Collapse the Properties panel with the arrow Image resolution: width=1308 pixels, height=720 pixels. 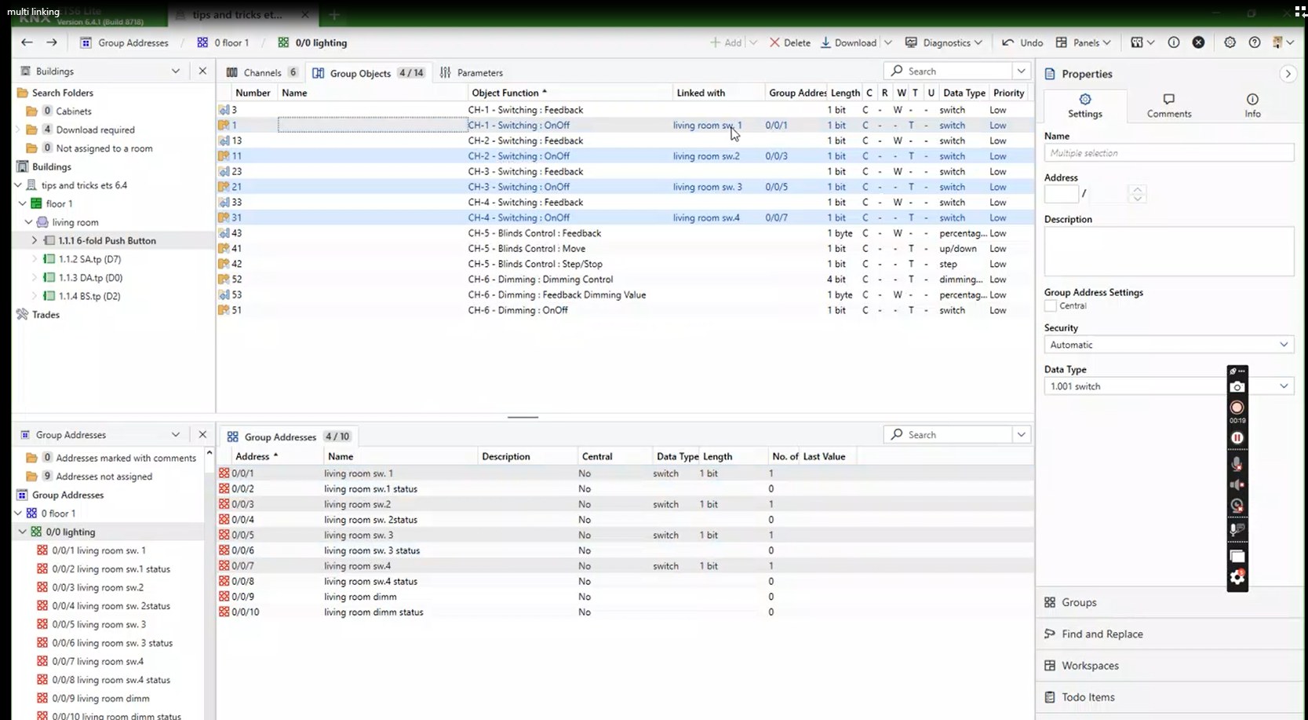coord(1288,74)
